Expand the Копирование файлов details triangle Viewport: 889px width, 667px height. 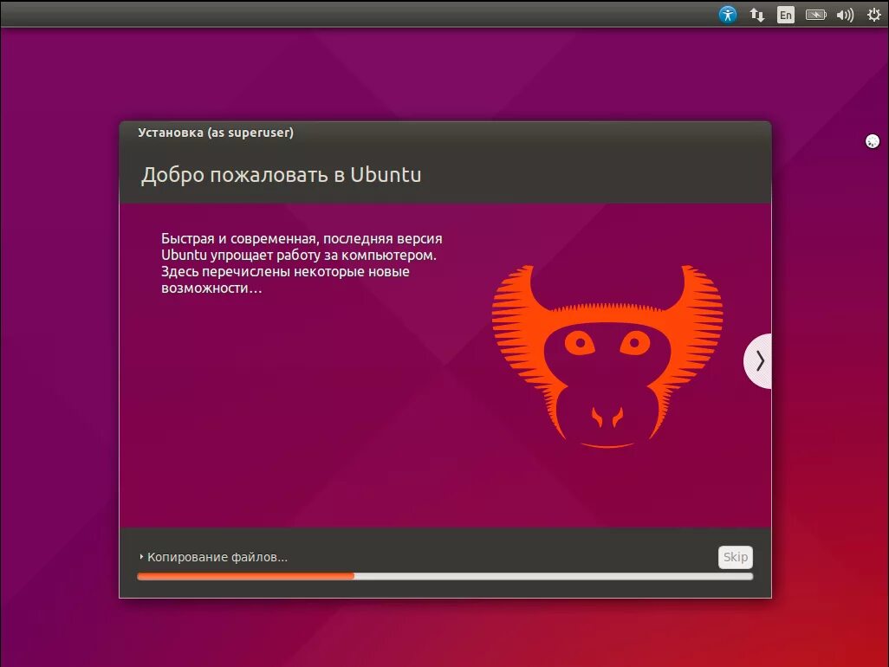click(141, 557)
